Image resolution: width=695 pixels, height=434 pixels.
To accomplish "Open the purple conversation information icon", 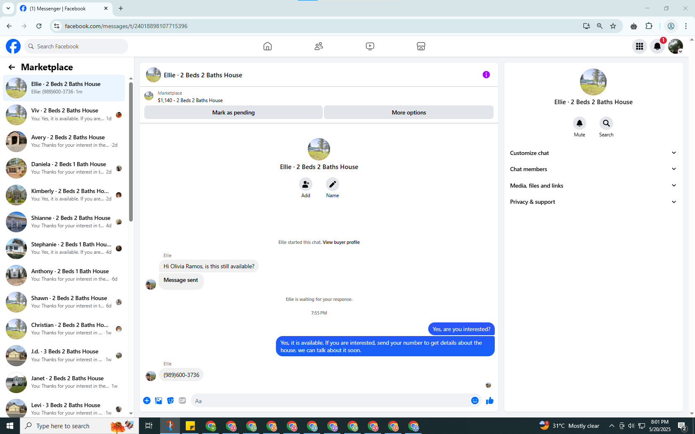I will coord(486,75).
